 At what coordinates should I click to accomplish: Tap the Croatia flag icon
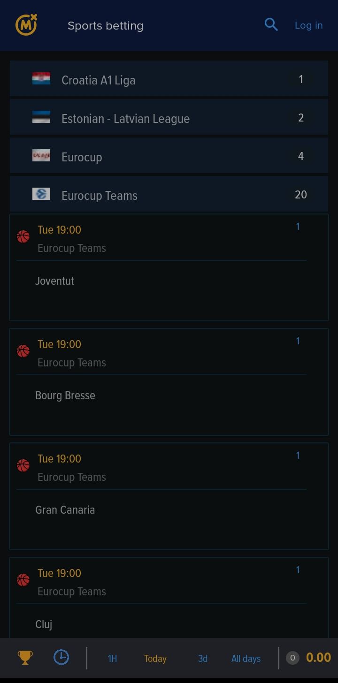(x=41, y=79)
